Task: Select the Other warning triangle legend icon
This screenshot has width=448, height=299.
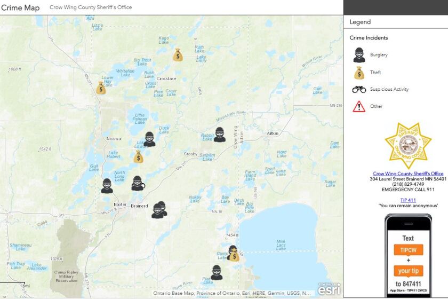Action: point(359,106)
